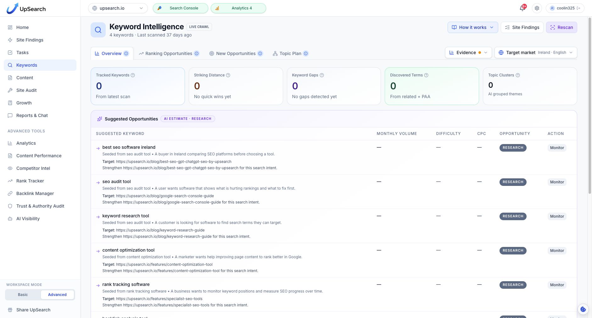The image size is (592, 318).
Task: Click help icon on Tracked Keywords card
Action: click(133, 75)
